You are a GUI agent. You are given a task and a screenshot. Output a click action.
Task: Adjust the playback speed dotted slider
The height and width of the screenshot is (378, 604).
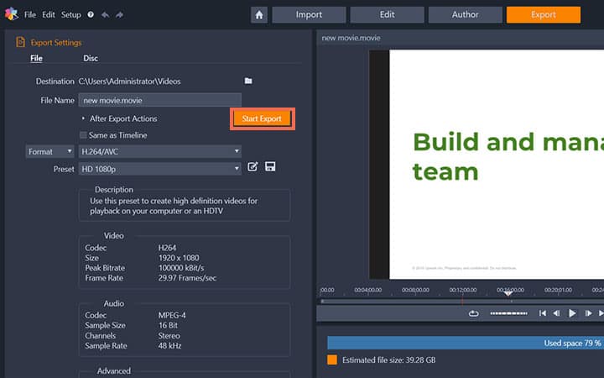click(x=508, y=313)
